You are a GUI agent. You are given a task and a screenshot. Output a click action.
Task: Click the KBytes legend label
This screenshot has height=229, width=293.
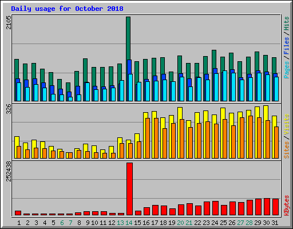(287, 206)
